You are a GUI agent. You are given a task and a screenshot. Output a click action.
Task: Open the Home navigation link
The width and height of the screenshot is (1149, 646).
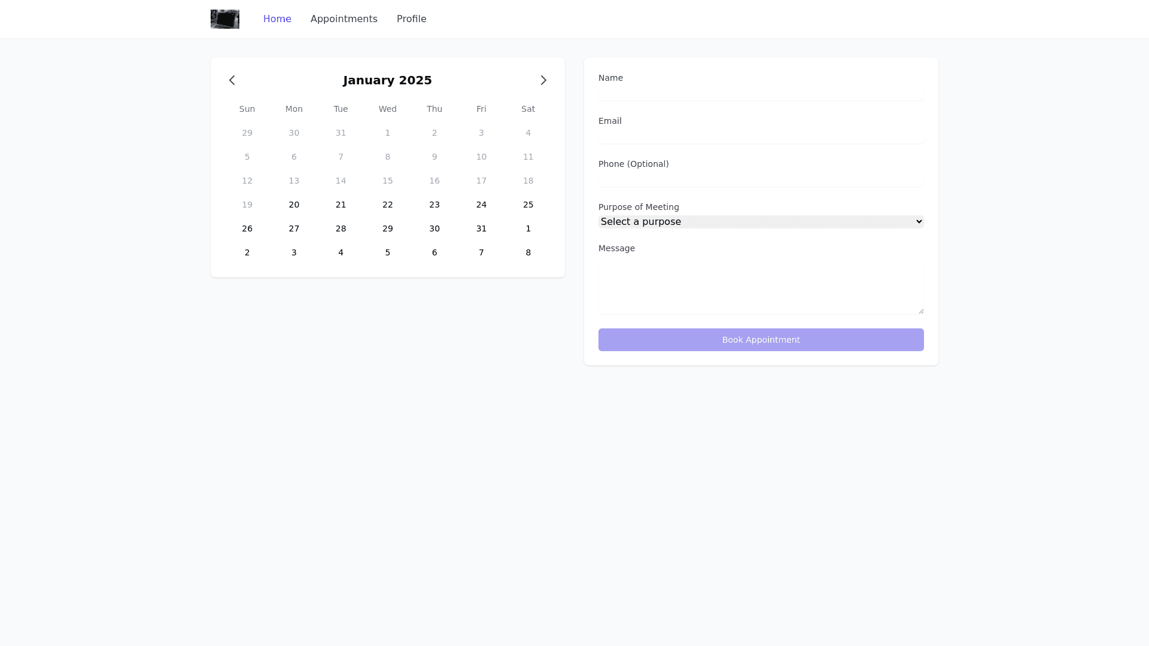click(x=277, y=19)
